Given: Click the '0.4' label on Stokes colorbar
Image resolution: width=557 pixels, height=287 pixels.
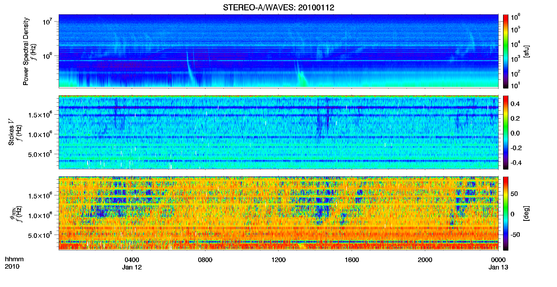Looking at the screenshot, I should [x=515, y=104].
